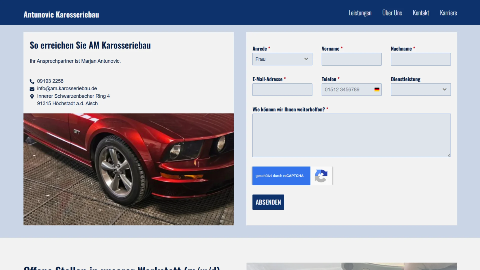The width and height of the screenshot is (480, 270).
Task: Click the reCAPTCHA logo icon
Action: click(321, 176)
